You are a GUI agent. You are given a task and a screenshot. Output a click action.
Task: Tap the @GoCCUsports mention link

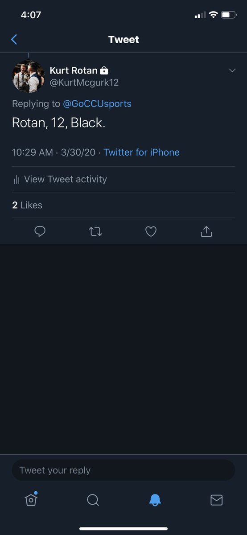(97, 103)
